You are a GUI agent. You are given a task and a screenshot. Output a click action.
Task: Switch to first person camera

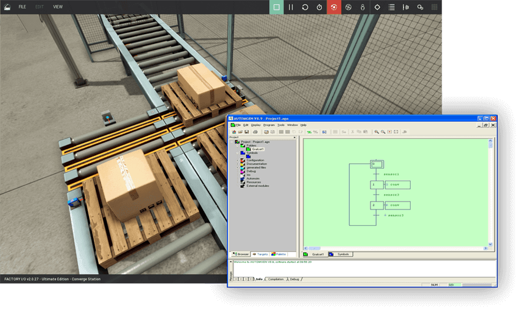click(363, 7)
